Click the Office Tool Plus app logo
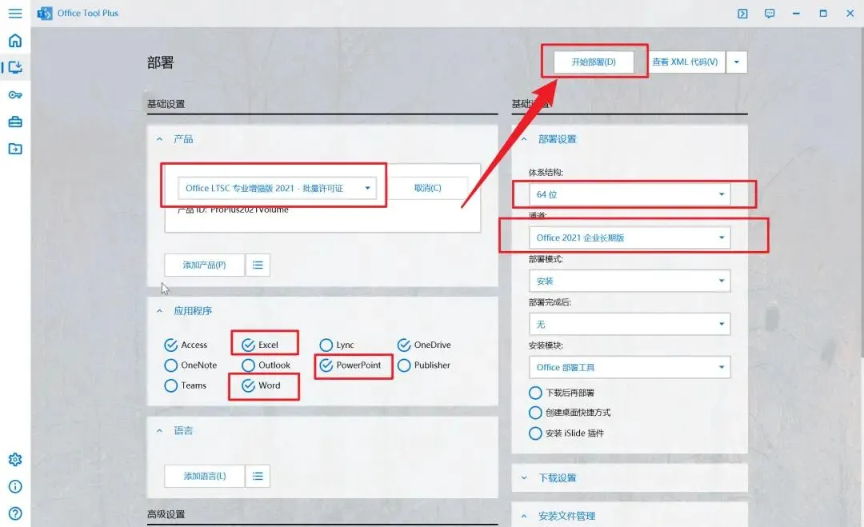The width and height of the screenshot is (864, 527). click(45, 14)
